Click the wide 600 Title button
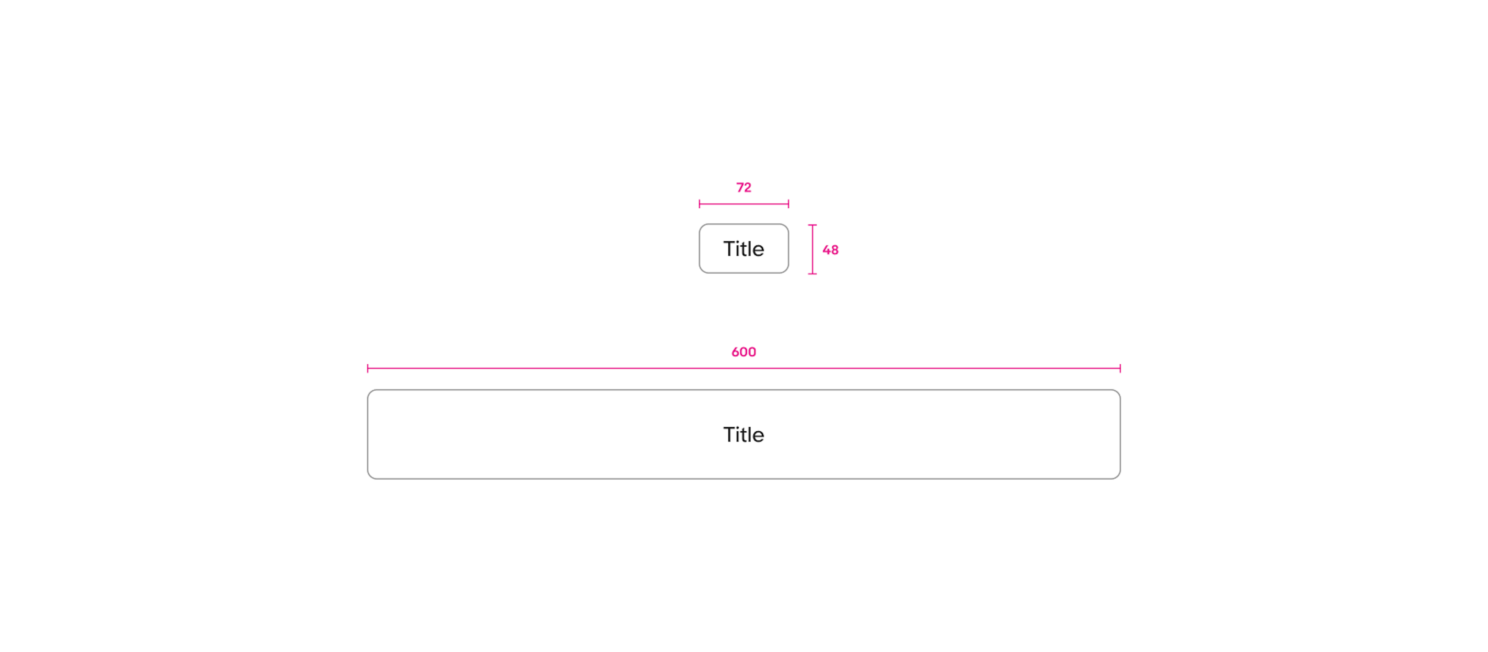Viewport: 1488px width, 652px height. (x=744, y=434)
